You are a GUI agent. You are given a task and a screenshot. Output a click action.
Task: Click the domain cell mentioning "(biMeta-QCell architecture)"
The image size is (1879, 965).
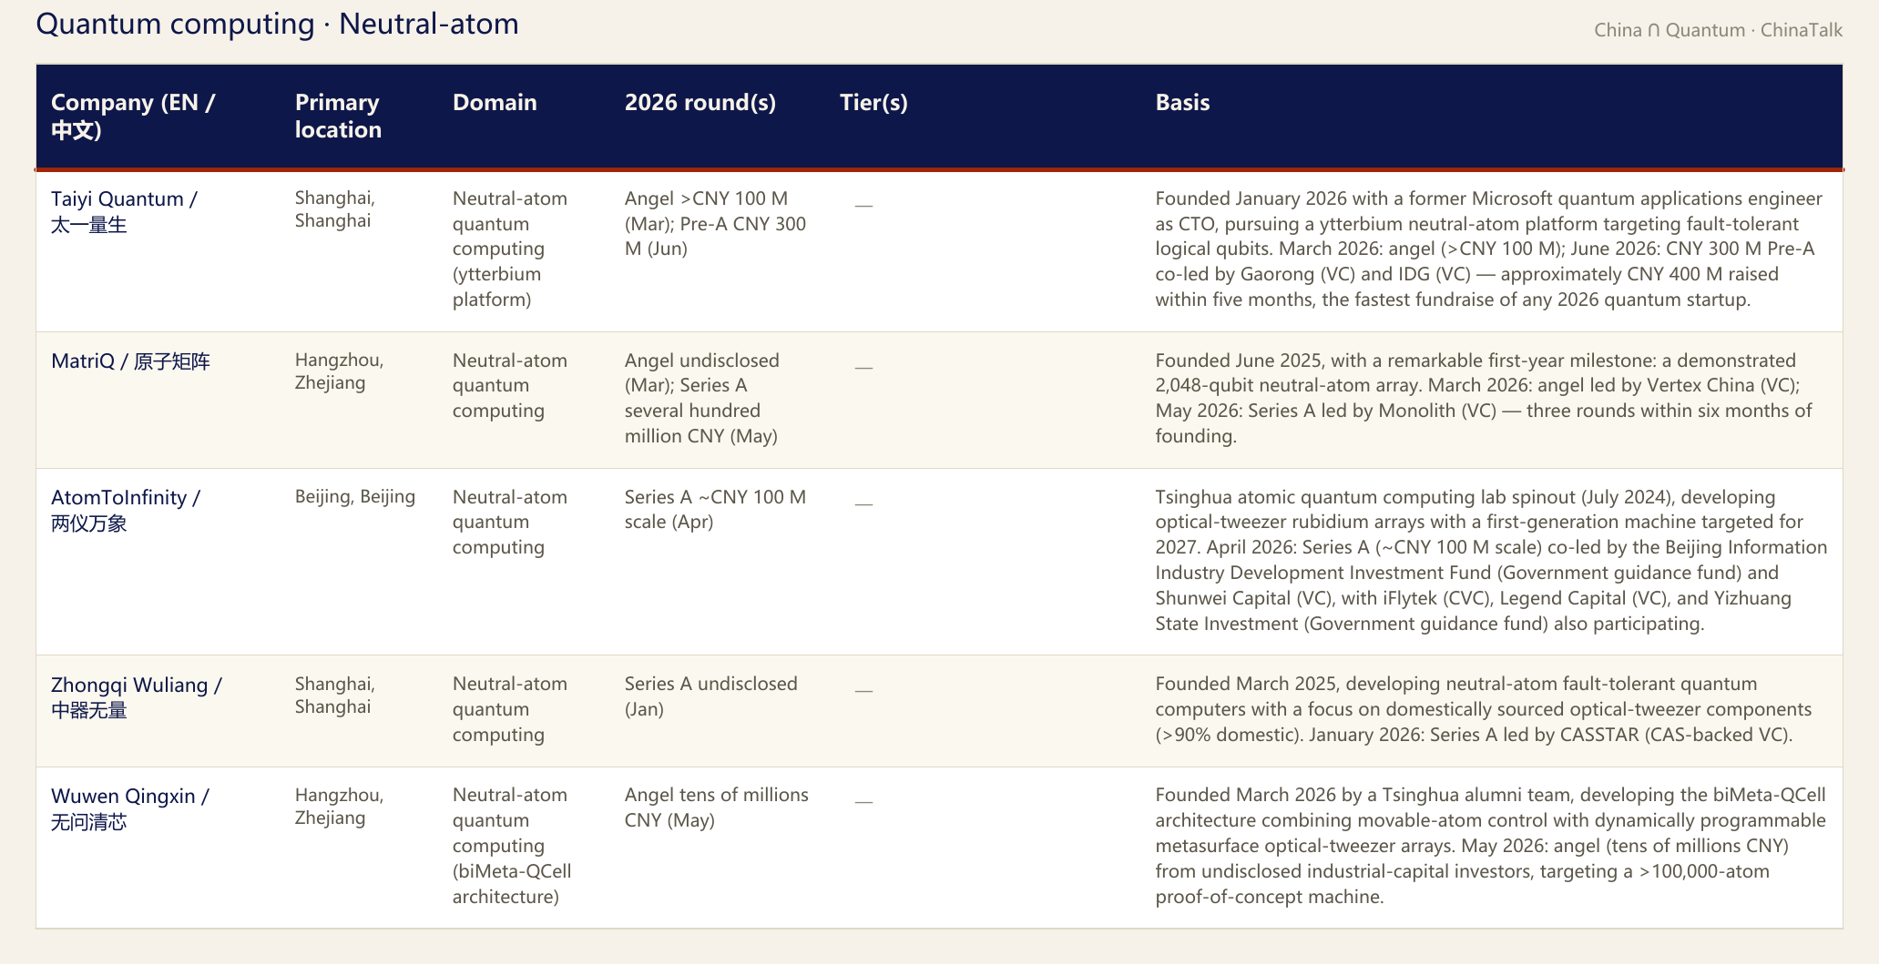(x=512, y=845)
